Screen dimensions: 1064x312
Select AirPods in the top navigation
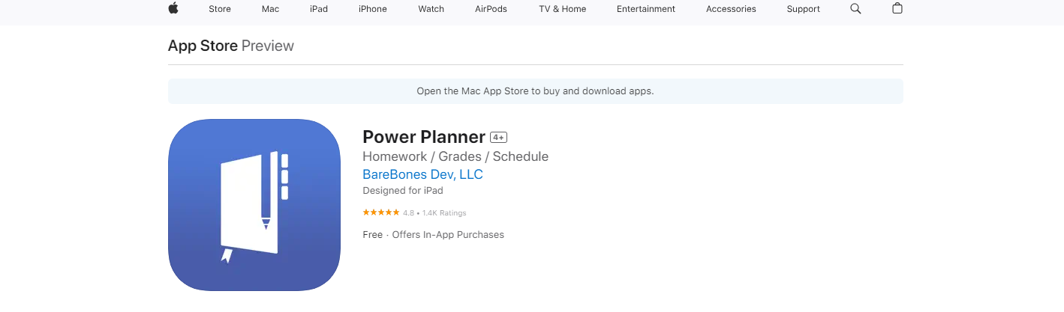click(x=491, y=9)
